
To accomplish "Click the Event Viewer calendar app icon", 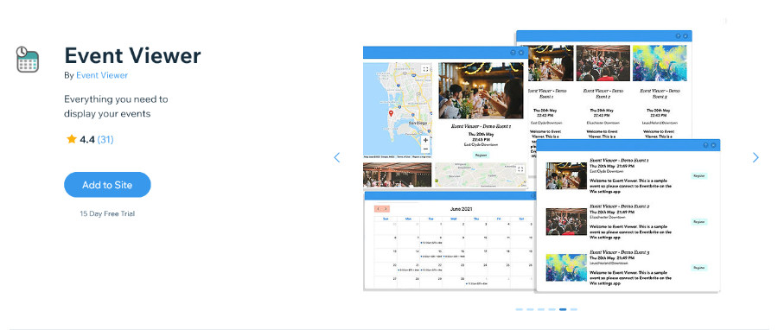I will coord(28,60).
